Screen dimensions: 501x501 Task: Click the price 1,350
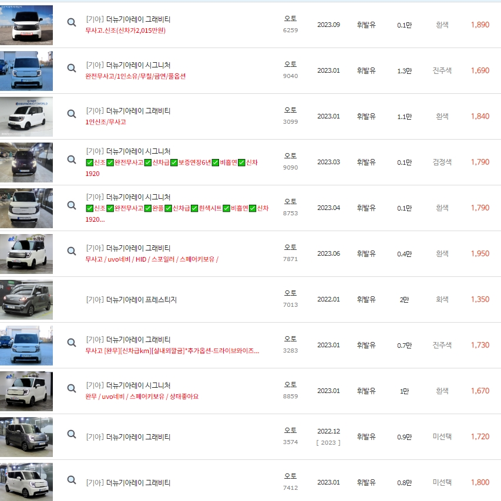coord(480,299)
